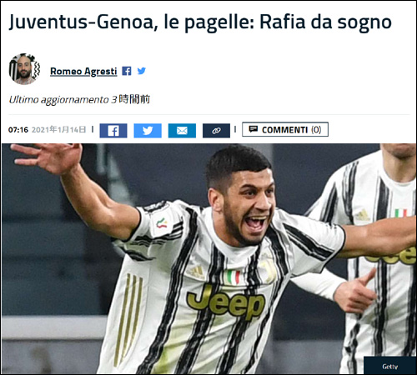Image resolution: width=417 pixels, height=375 pixels.
Task: Click the 07:16 publication time
Action: 18,130
